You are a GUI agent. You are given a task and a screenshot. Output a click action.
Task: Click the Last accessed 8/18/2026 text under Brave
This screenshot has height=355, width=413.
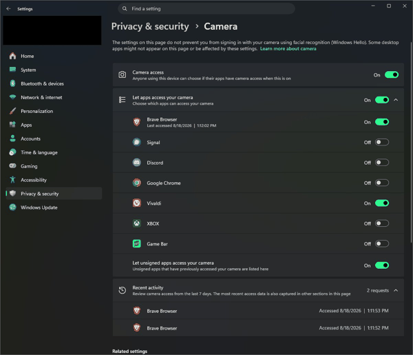182,125
